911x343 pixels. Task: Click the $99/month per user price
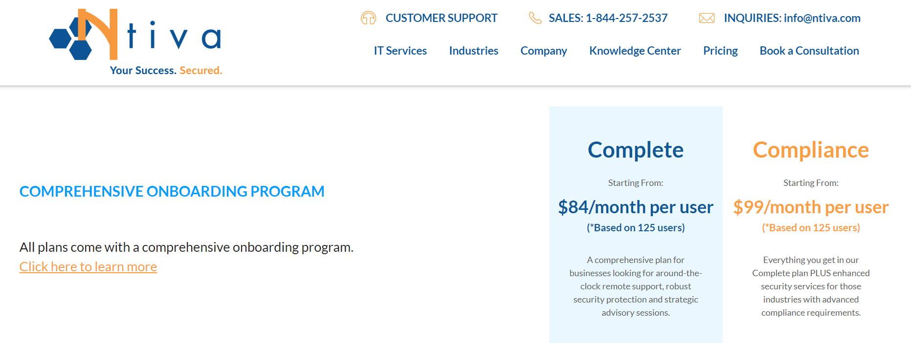click(810, 207)
